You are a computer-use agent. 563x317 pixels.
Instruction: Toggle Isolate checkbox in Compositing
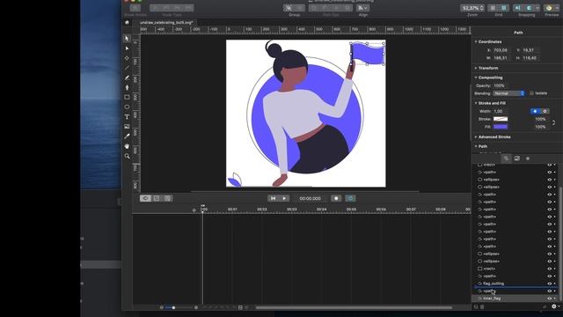click(531, 93)
